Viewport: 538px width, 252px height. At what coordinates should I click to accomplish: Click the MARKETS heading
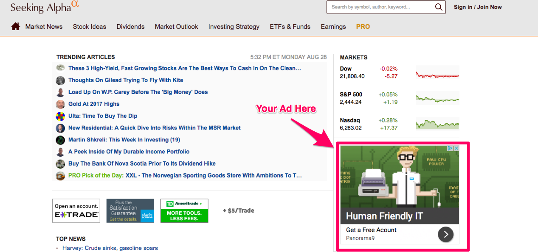(x=354, y=57)
